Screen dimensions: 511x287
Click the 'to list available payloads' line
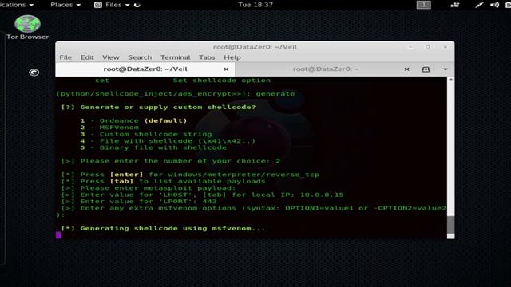coord(163,181)
